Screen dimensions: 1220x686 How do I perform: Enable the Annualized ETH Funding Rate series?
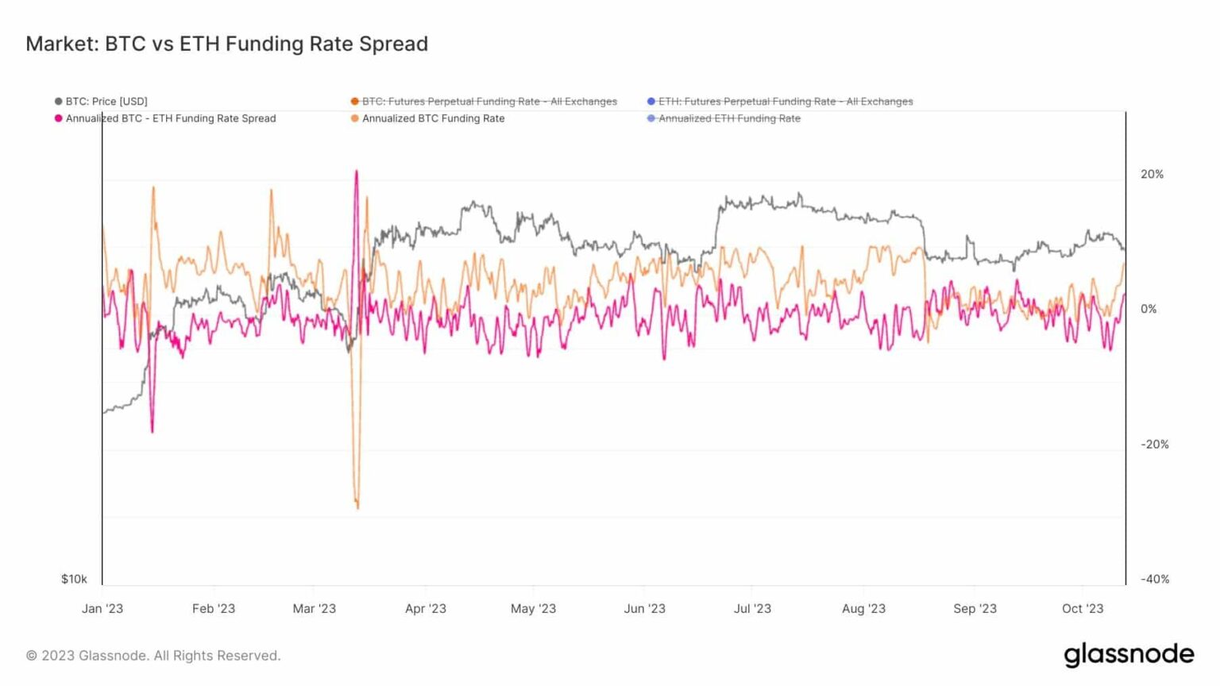click(x=729, y=118)
